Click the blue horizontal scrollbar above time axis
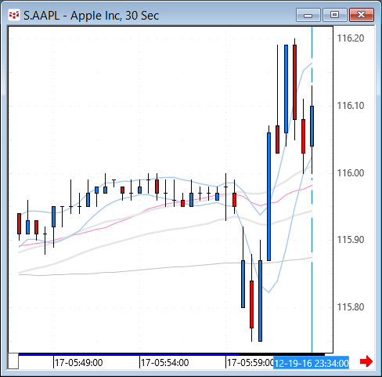 click(x=128, y=354)
